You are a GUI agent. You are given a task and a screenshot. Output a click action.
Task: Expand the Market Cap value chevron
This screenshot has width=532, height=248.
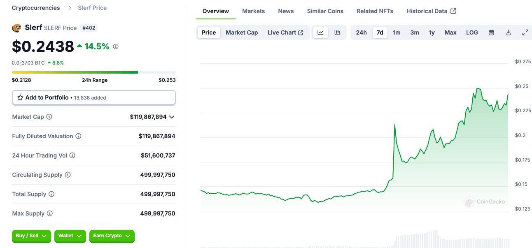click(172, 117)
